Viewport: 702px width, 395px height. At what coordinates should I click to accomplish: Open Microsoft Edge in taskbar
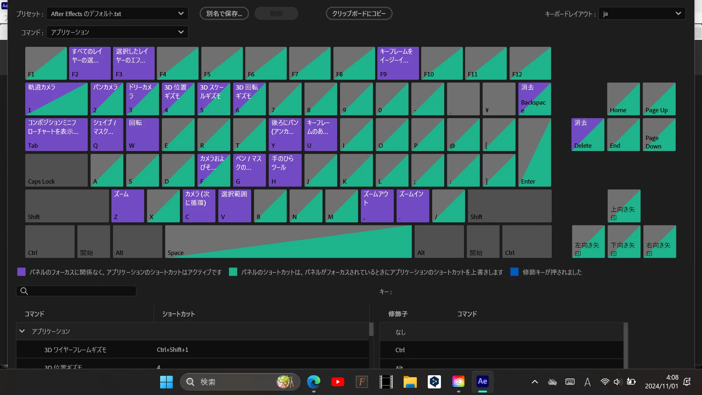click(x=313, y=382)
